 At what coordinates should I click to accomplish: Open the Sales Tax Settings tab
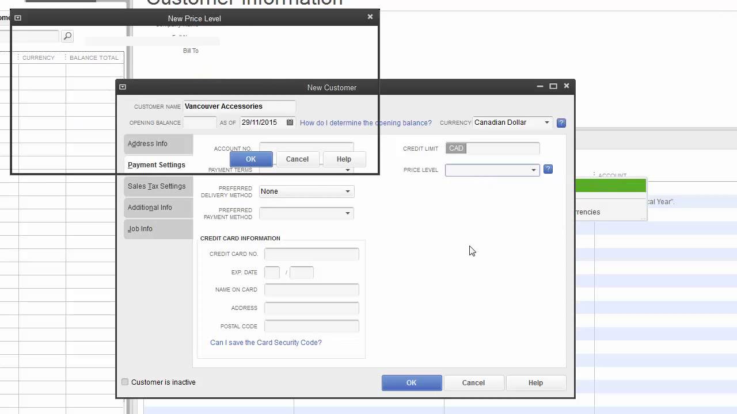pos(158,186)
